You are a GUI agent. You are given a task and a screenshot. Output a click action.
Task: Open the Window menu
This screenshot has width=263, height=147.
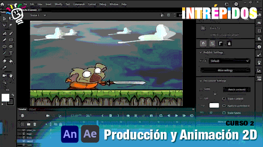pyautogui.click(x=114, y=4)
